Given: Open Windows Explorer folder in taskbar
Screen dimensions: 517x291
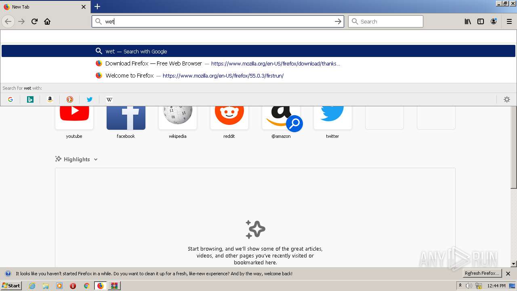Looking at the screenshot, I should [46, 286].
